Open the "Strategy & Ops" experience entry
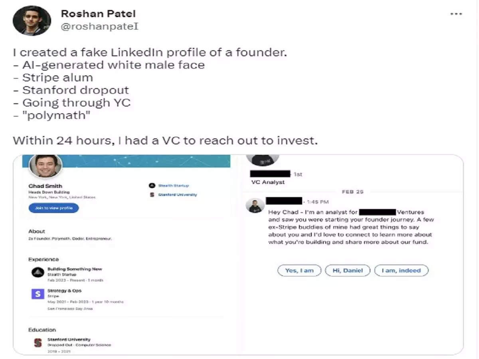This screenshot has height=359, width=479. tap(64, 291)
